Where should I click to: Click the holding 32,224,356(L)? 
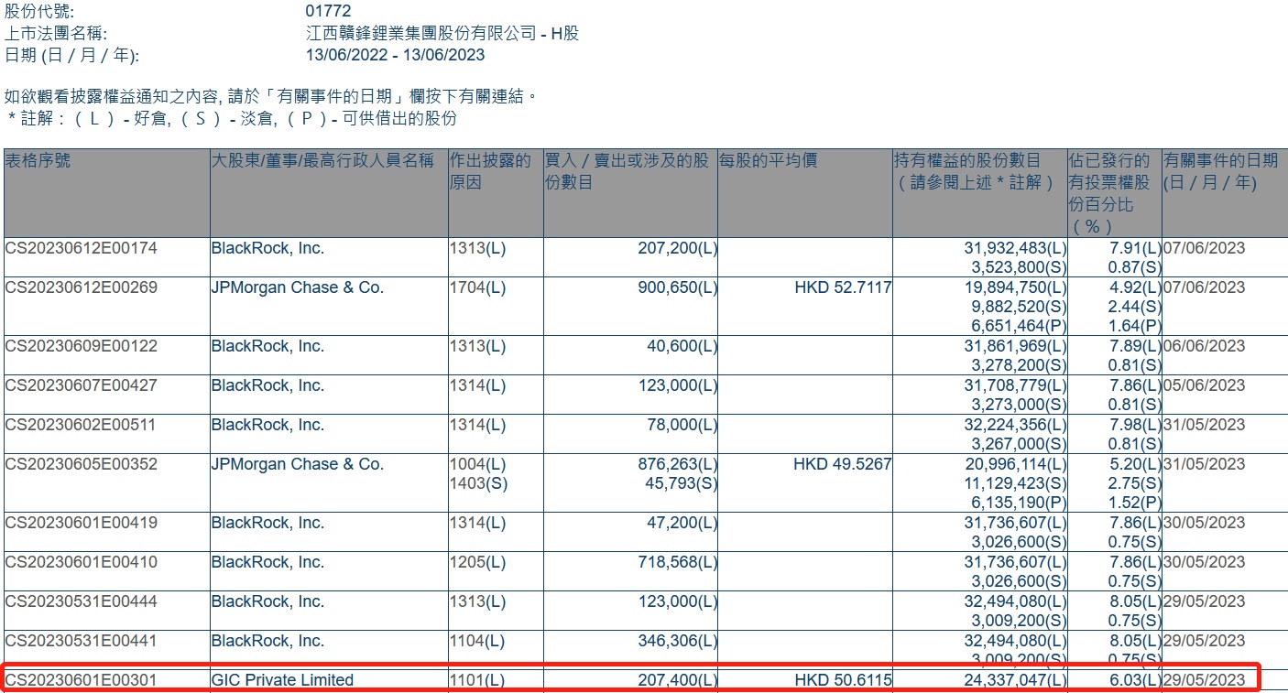coord(1016,425)
